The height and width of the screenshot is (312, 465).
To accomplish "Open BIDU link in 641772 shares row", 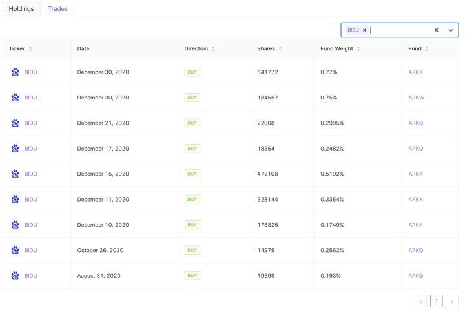I will point(31,72).
